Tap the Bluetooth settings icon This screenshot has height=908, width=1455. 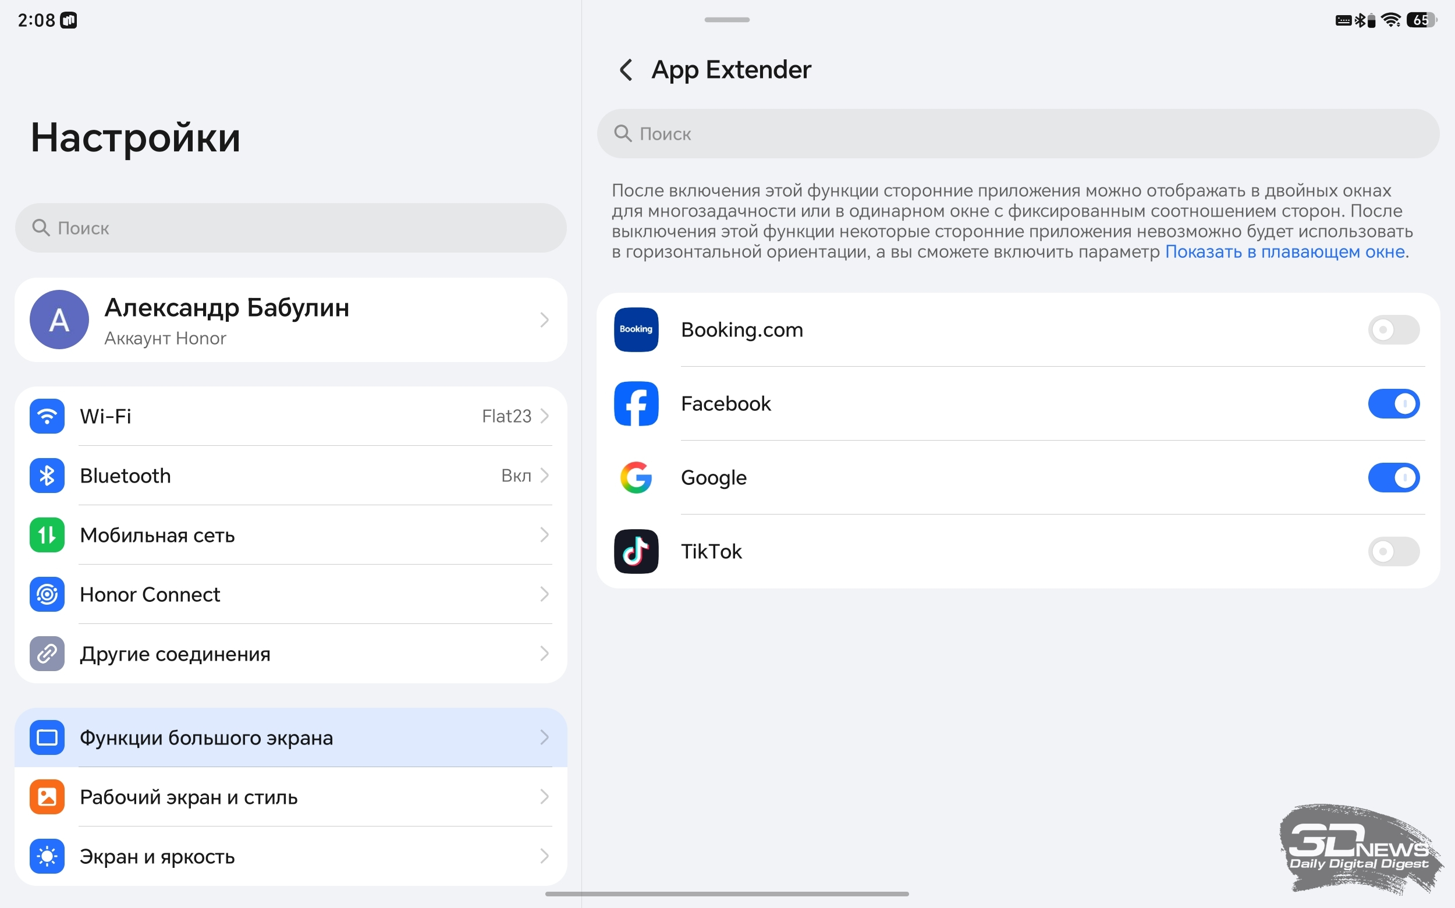click(x=47, y=476)
